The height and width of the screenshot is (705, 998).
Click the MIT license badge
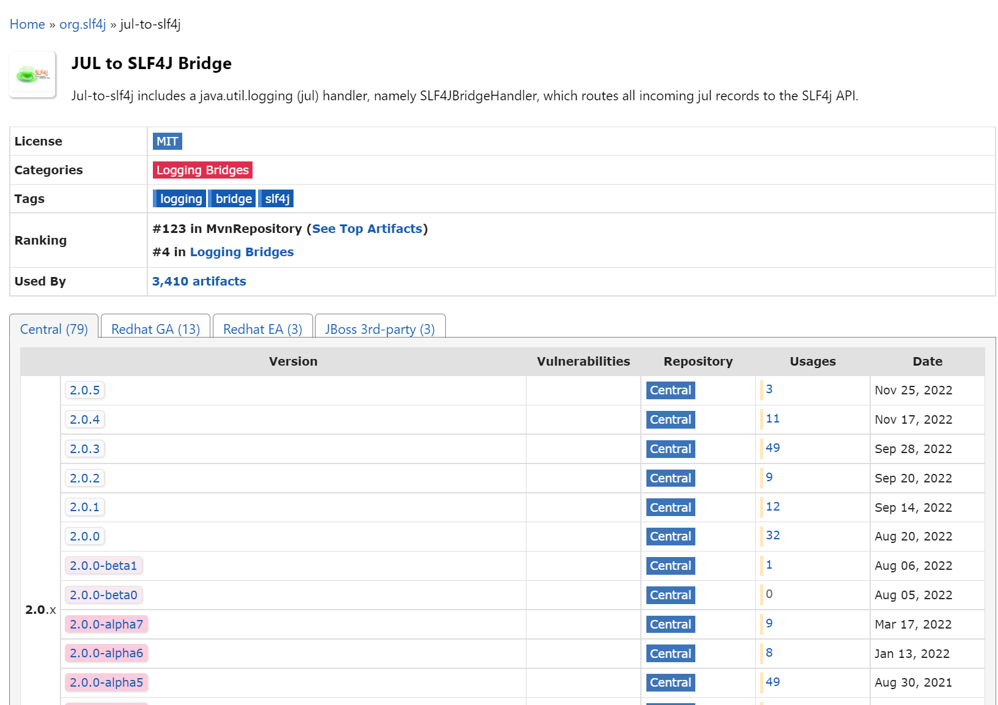pos(167,141)
